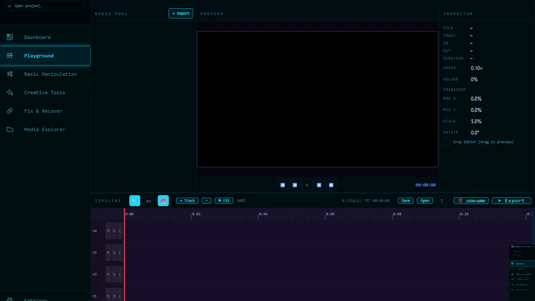Mute track V3
Viewport: 535px width, 301px height.
(108, 253)
